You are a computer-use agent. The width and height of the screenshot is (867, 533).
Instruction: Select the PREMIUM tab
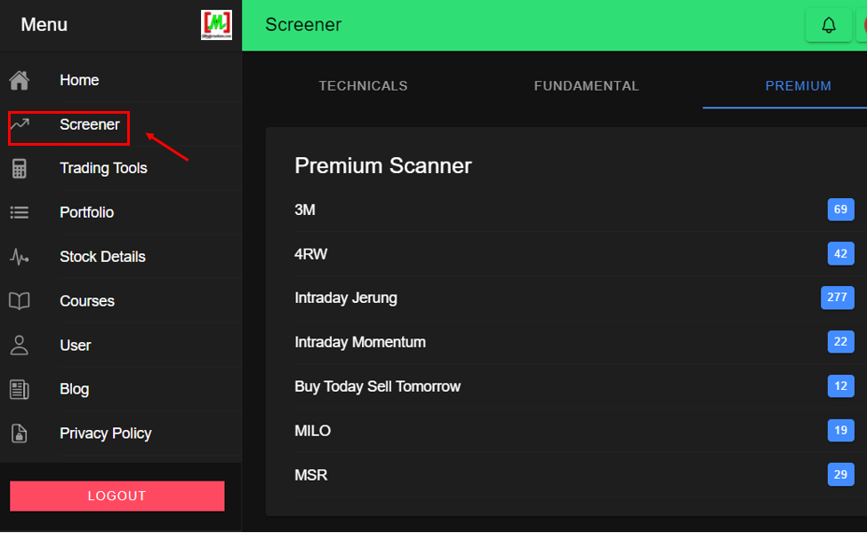[x=798, y=85]
